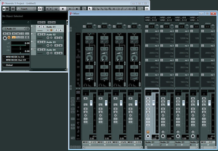Click the Play button in the transport bar
This screenshot has width=218, height=151.
[70, 9]
